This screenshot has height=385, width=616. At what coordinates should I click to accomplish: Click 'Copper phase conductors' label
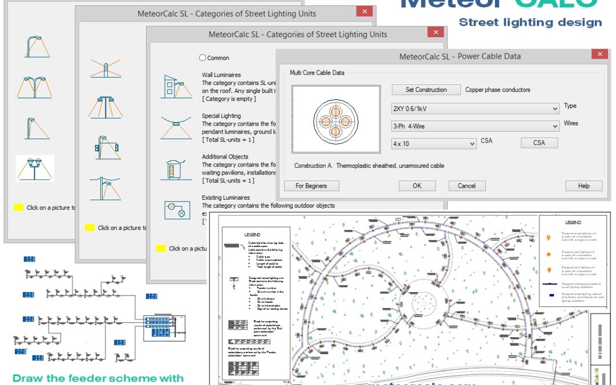(x=498, y=90)
